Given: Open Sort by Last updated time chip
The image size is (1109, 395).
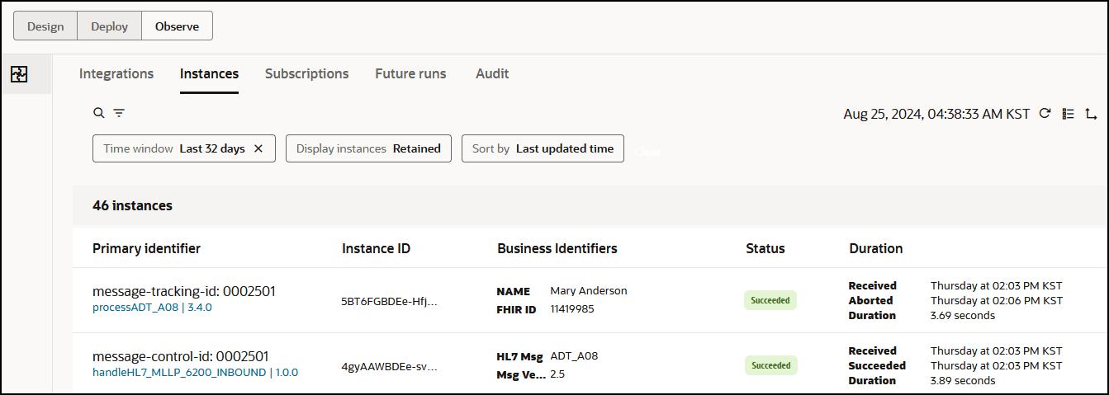Looking at the screenshot, I should 543,148.
